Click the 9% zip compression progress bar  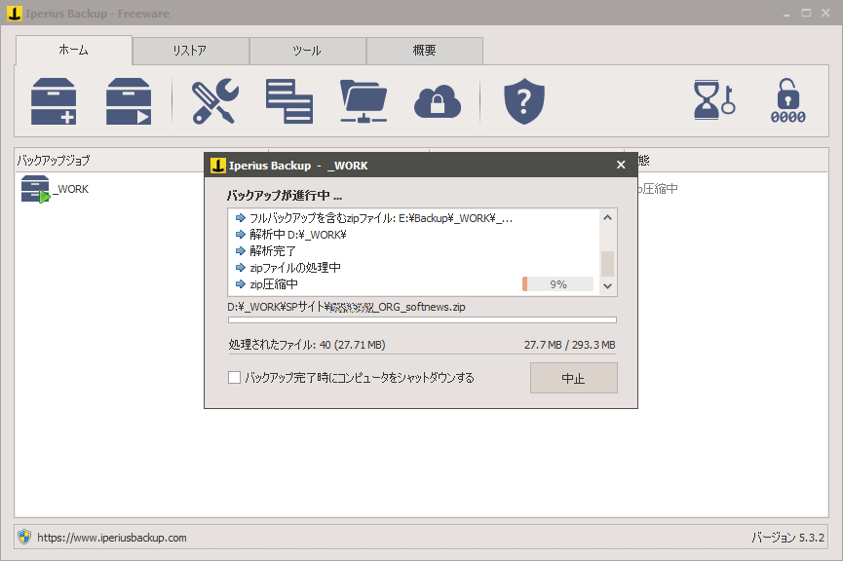557,284
